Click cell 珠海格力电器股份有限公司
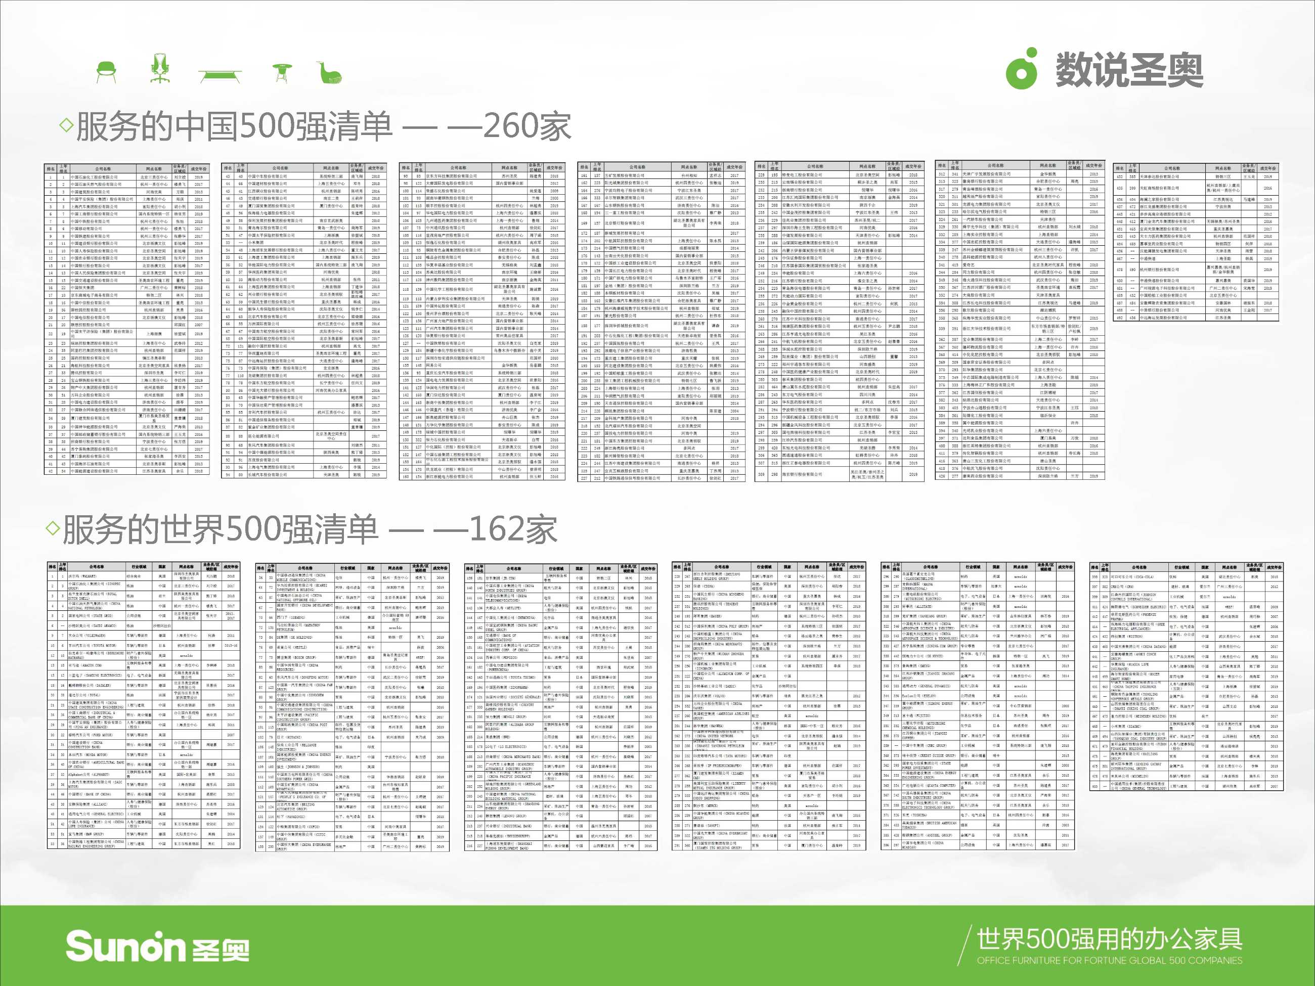Screen dimensions: 1315x986 [x=281, y=213]
